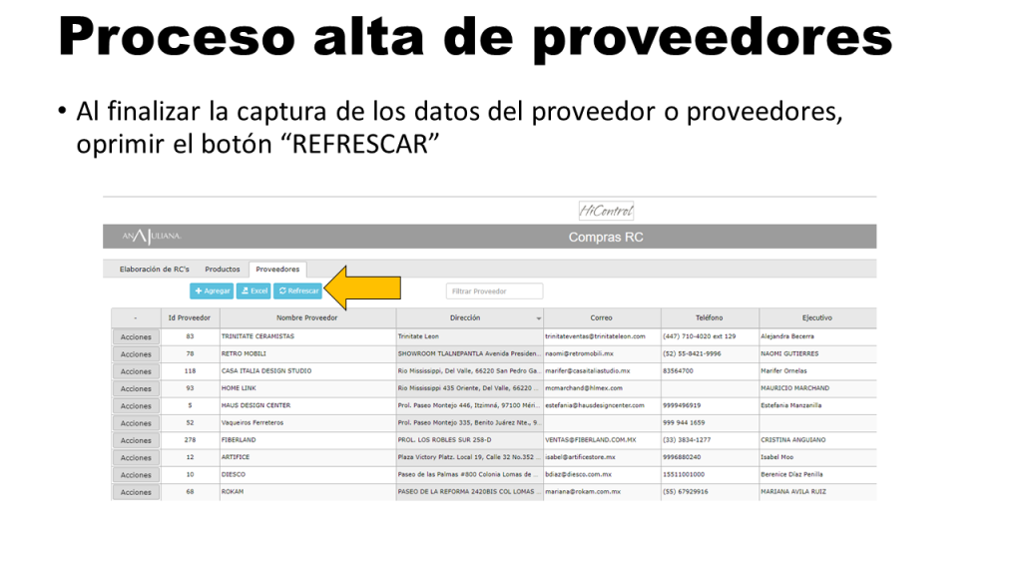Sort by Id Proveedor column header

pyautogui.click(x=189, y=317)
